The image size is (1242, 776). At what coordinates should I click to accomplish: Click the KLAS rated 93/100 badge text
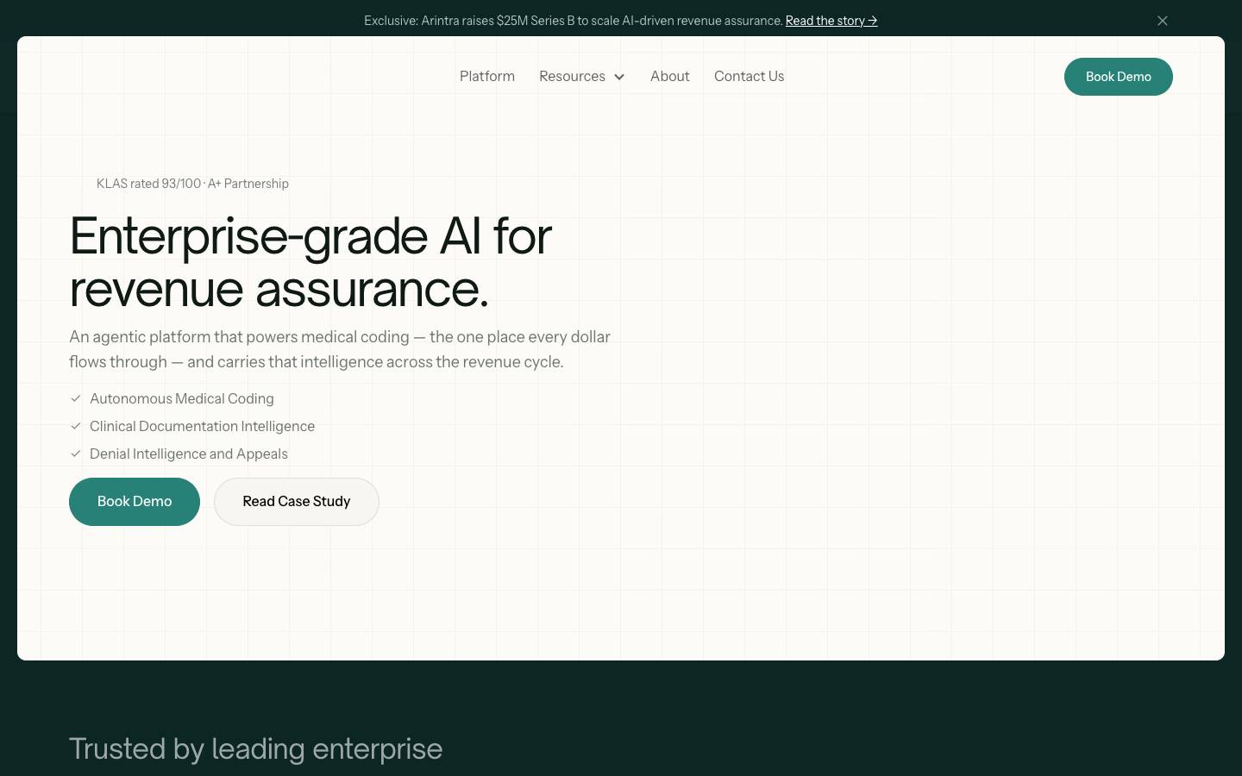(x=192, y=184)
